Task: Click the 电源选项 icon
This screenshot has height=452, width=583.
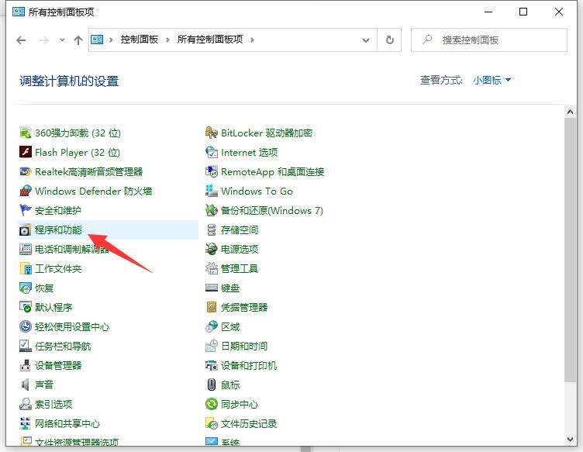Action: (x=211, y=249)
